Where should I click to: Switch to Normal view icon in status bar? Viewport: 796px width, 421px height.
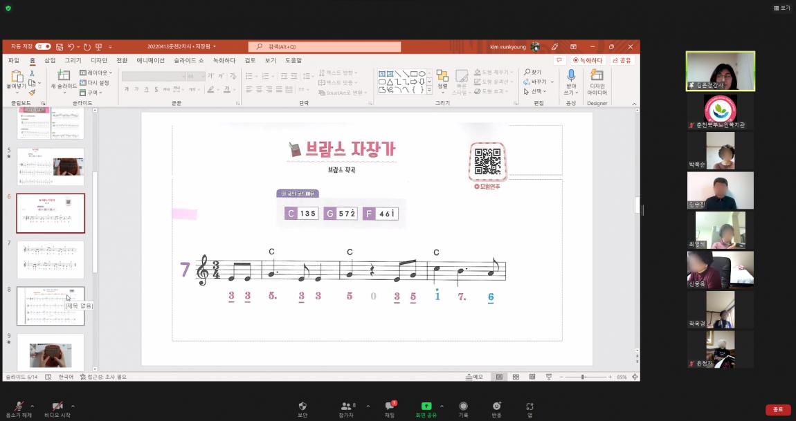(x=500, y=377)
